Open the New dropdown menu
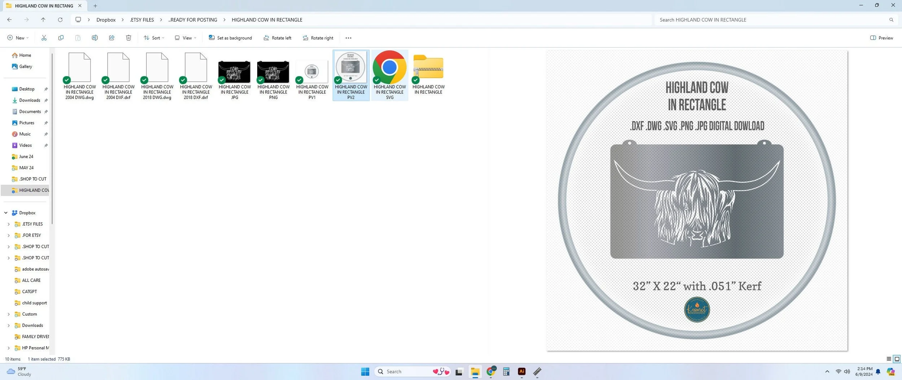The width and height of the screenshot is (902, 380). click(18, 38)
